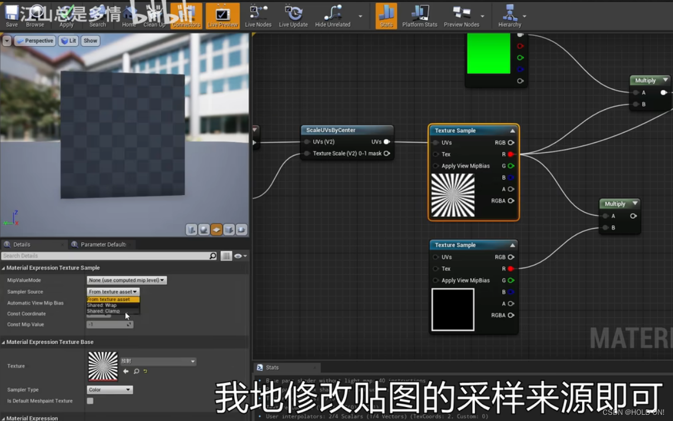Open the Search icon in the toolbar

98,16
